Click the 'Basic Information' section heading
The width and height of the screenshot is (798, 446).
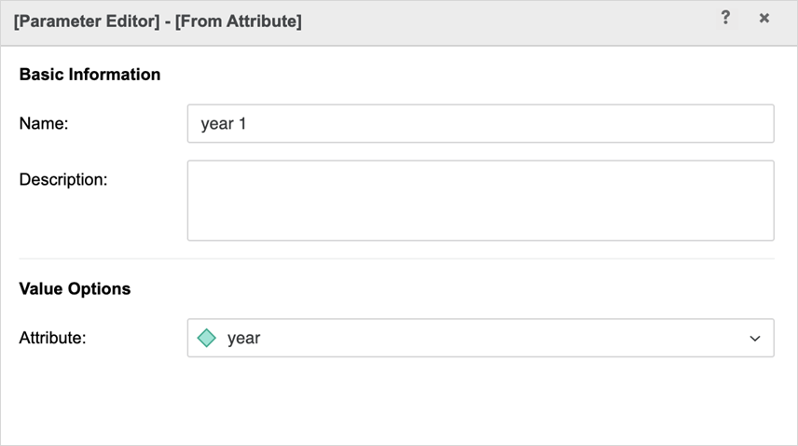click(89, 75)
